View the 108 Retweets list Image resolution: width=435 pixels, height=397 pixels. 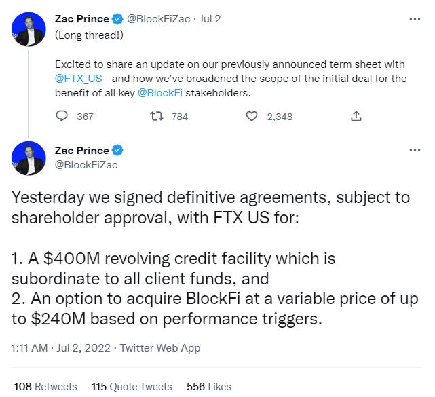click(x=45, y=386)
